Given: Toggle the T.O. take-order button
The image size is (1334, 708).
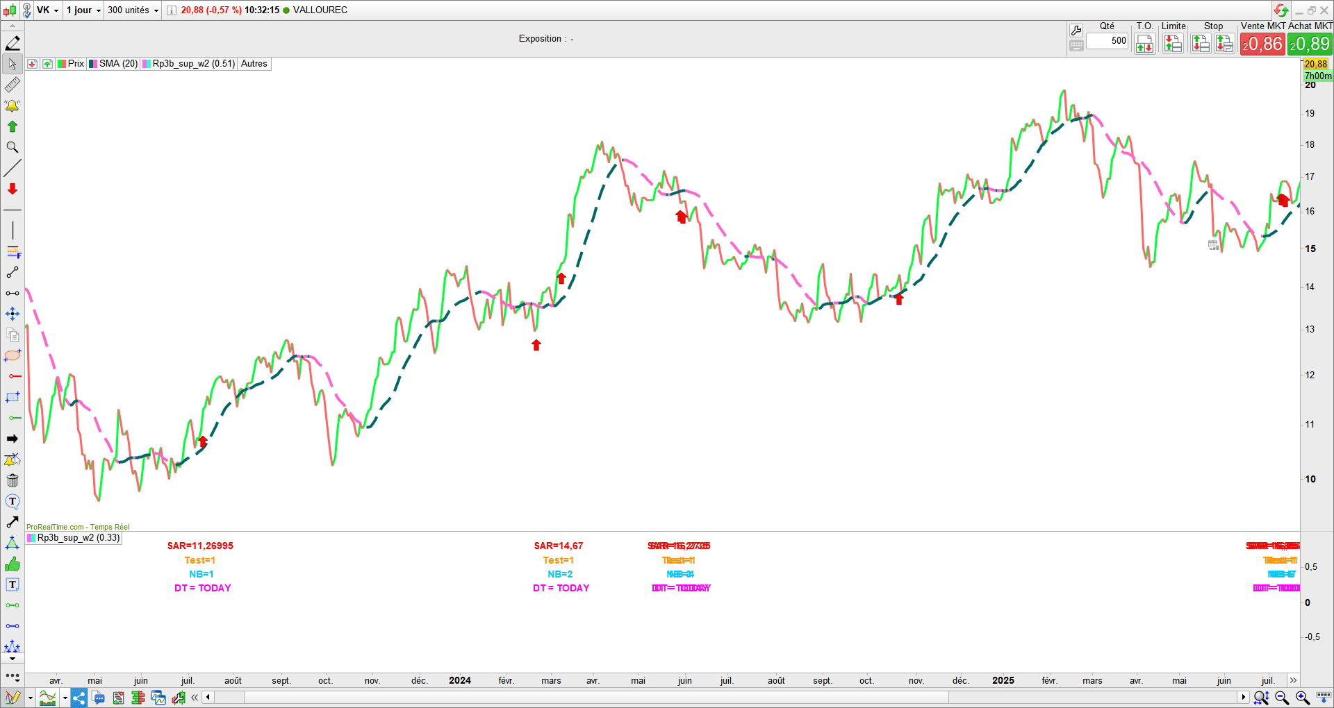Looking at the screenshot, I should point(1144,44).
